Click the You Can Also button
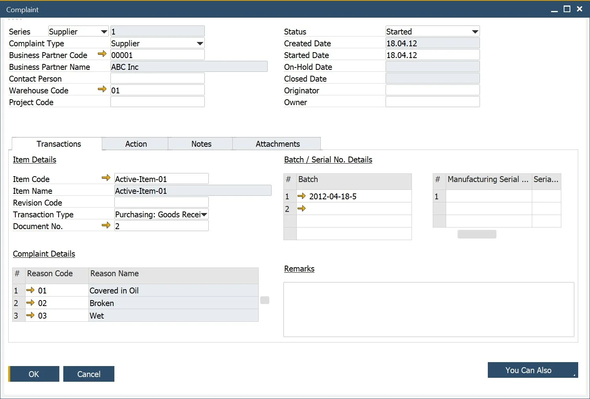This screenshot has height=399, width=590. (x=533, y=370)
